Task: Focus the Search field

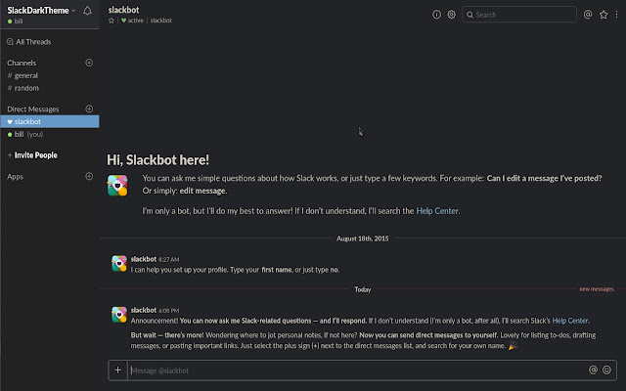Action: [x=523, y=15]
